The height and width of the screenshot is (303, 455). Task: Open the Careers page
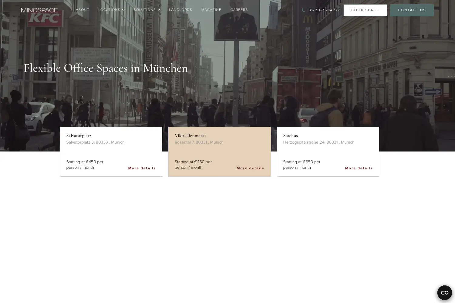[x=239, y=10]
